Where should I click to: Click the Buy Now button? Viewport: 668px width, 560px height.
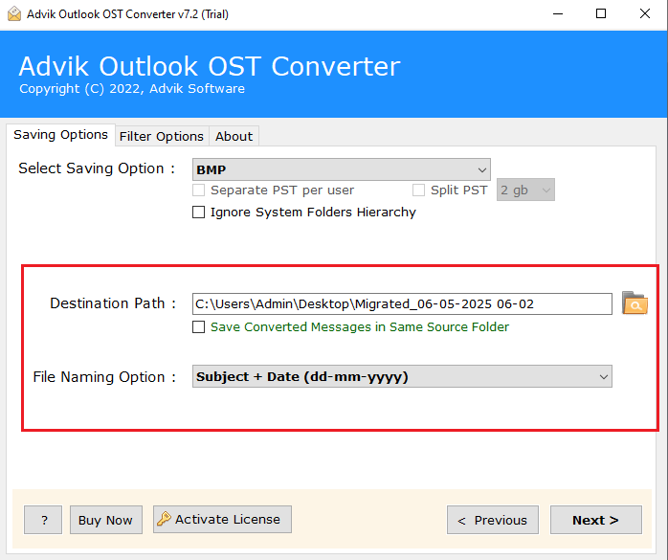pyautogui.click(x=105, y=520)
